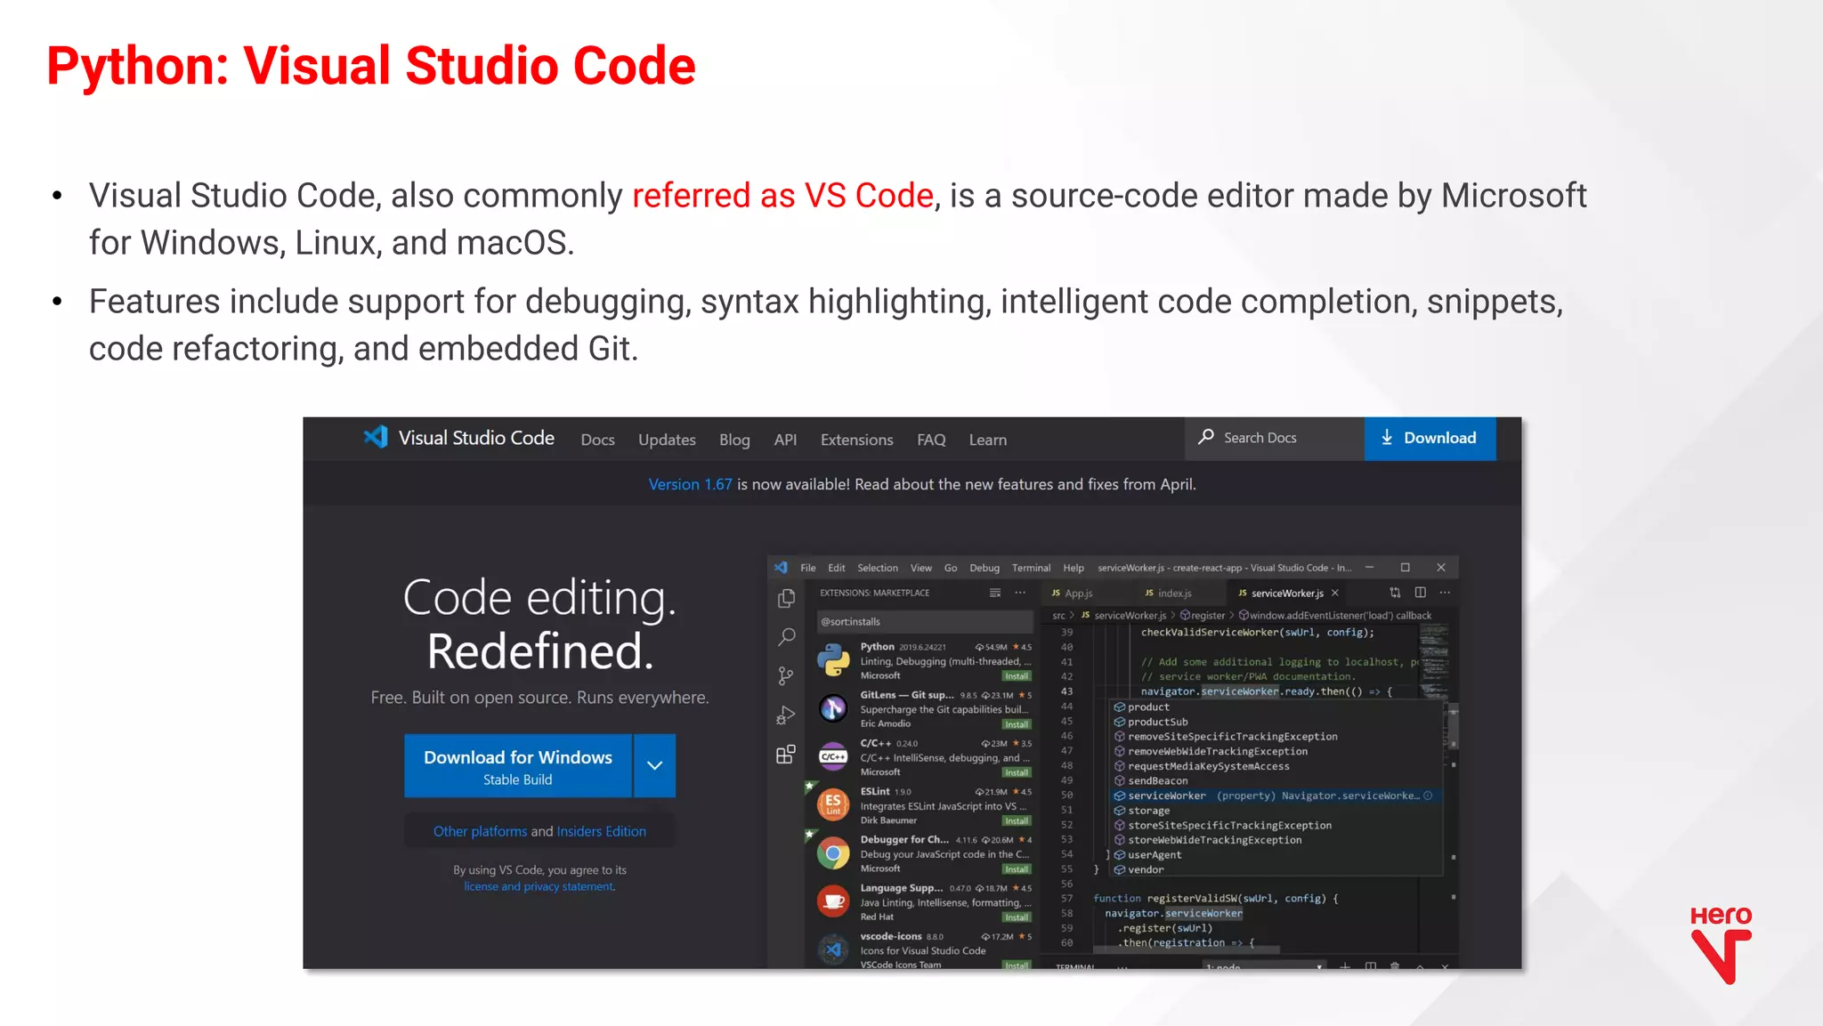Switch to the App.js tab
The height and width of the screenshot is (1026, 1823).
(x=1073, y=593)
